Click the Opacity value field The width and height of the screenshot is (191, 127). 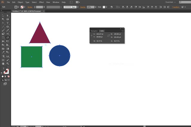tap(90, 7)
